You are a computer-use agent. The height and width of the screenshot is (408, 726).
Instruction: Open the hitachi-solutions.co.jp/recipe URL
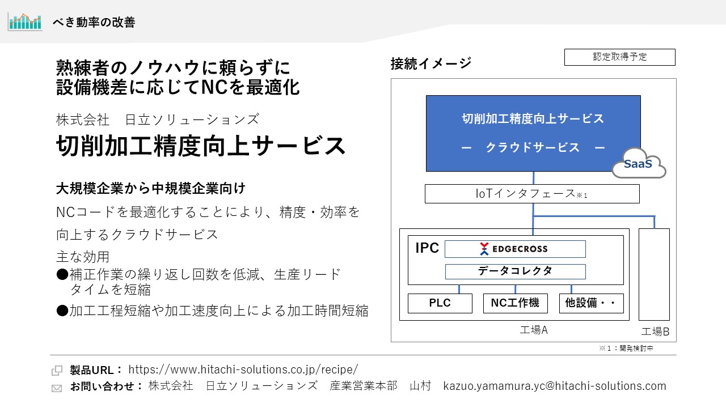[x=243, y=369]
